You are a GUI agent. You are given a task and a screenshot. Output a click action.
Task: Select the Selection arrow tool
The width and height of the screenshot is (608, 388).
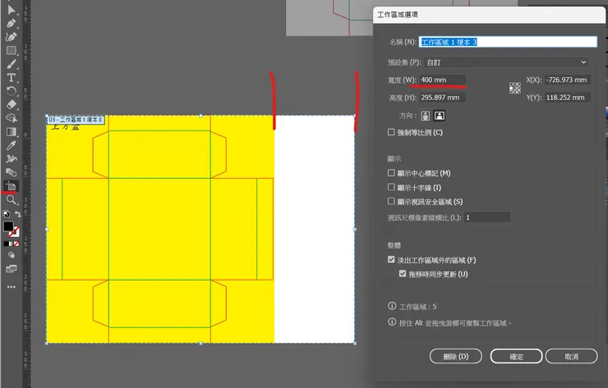tap(12, 10)
